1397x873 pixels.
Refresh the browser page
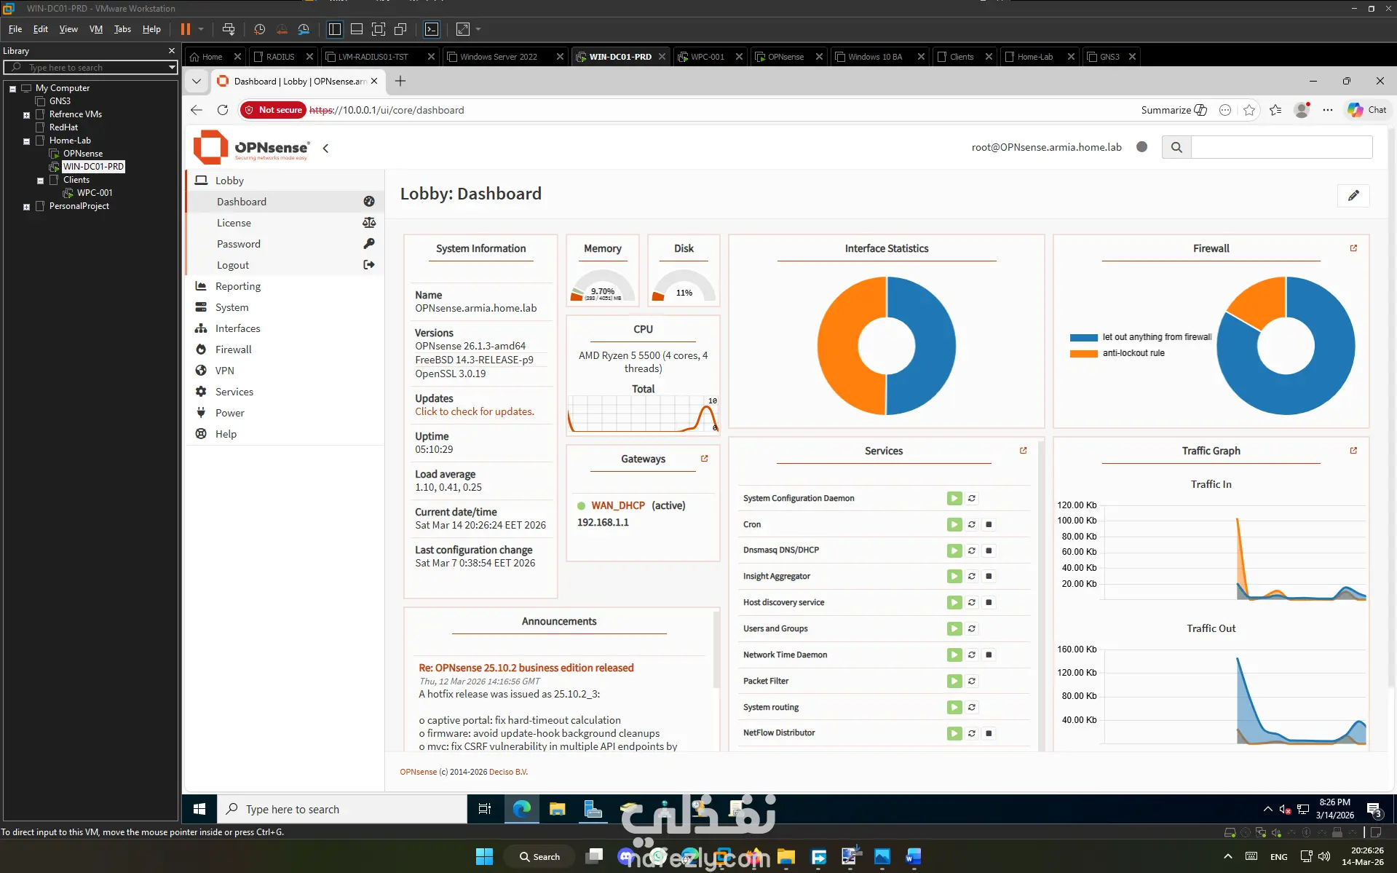click(x=223, y=110)
